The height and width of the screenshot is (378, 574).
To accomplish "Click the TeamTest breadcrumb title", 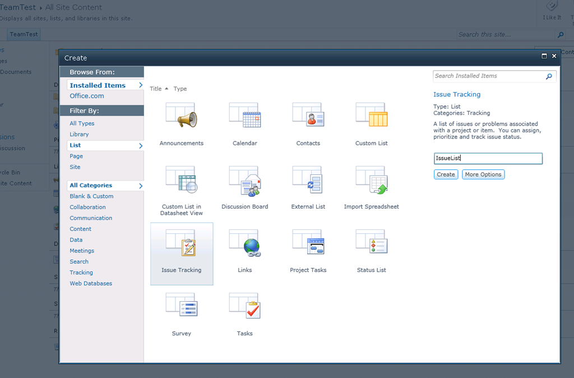I will (x=17, y=7).
